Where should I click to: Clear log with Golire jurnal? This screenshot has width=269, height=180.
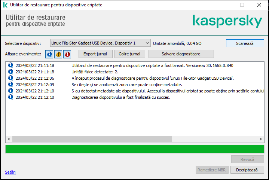tap(130, 54)
